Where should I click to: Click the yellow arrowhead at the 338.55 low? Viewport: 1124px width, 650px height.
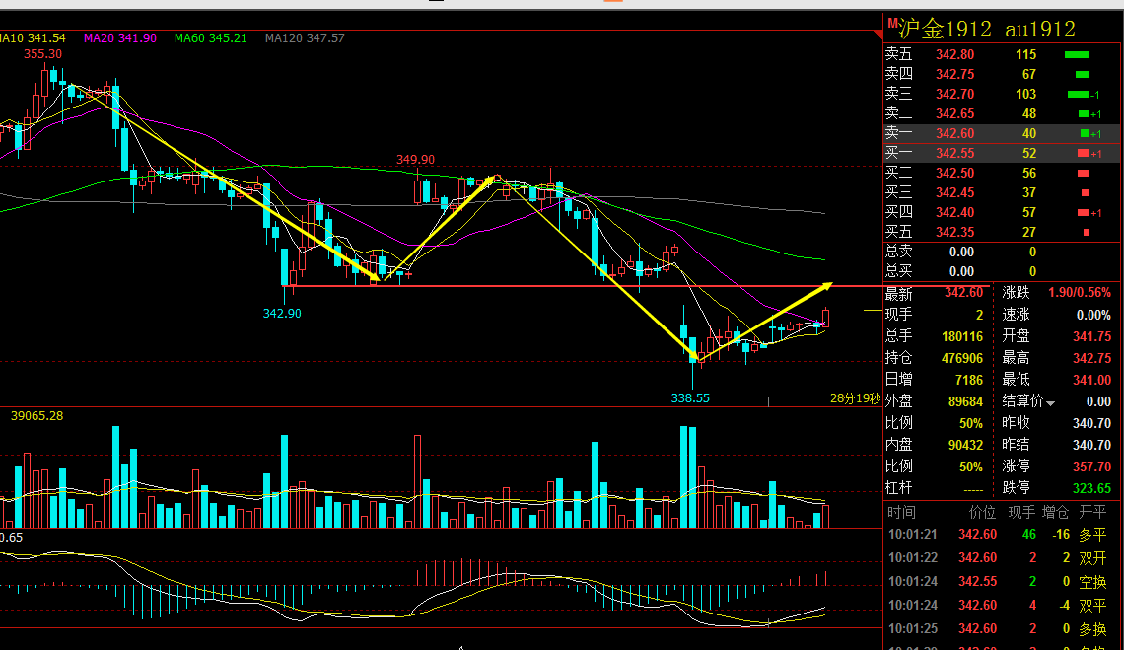[694, 354]
